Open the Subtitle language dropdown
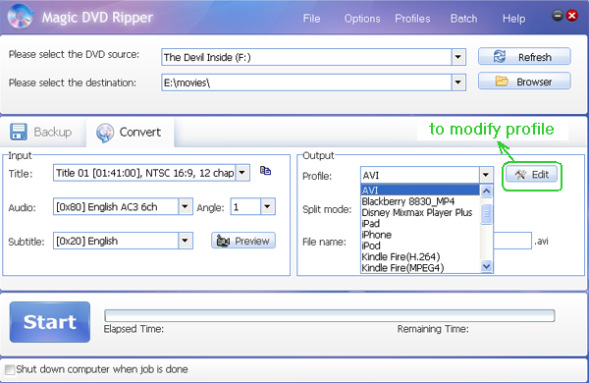The width and height of the screenshot is (589, 383). coord(186,241)
